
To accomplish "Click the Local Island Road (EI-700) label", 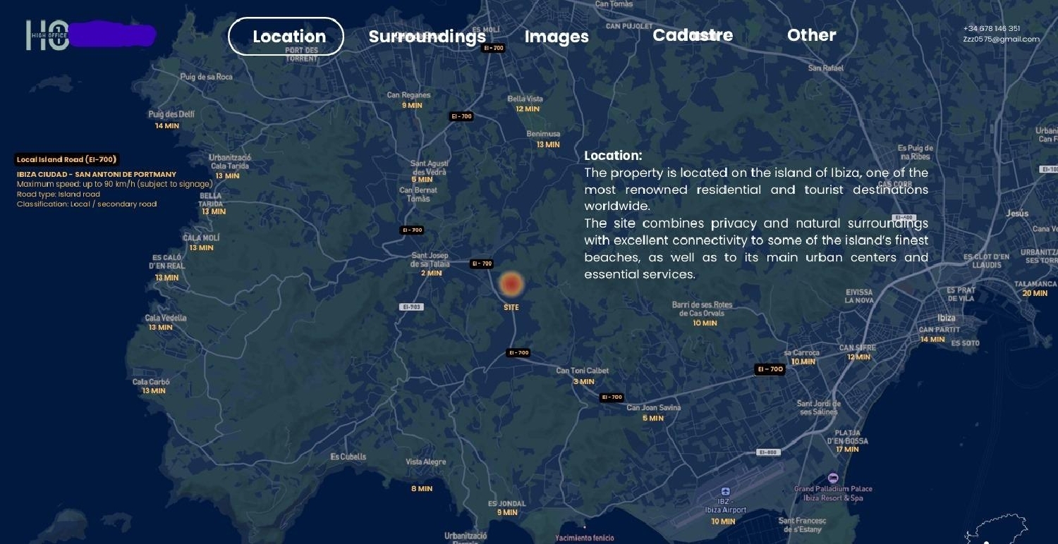I will click(x=66, y=159).
